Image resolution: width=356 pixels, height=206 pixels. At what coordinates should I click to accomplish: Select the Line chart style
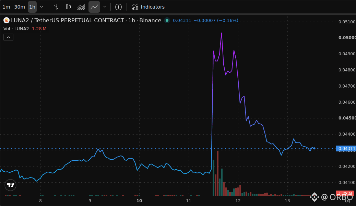coord(94,7)
